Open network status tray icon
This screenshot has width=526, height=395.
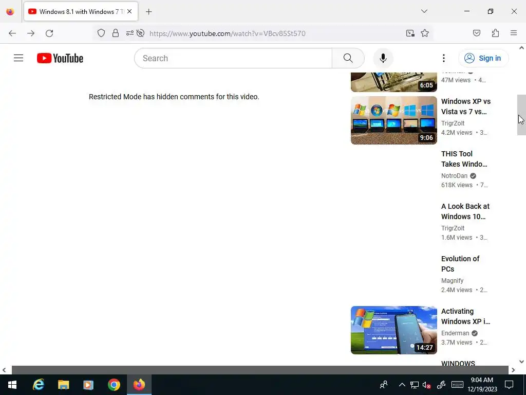(x=415, y=385)
